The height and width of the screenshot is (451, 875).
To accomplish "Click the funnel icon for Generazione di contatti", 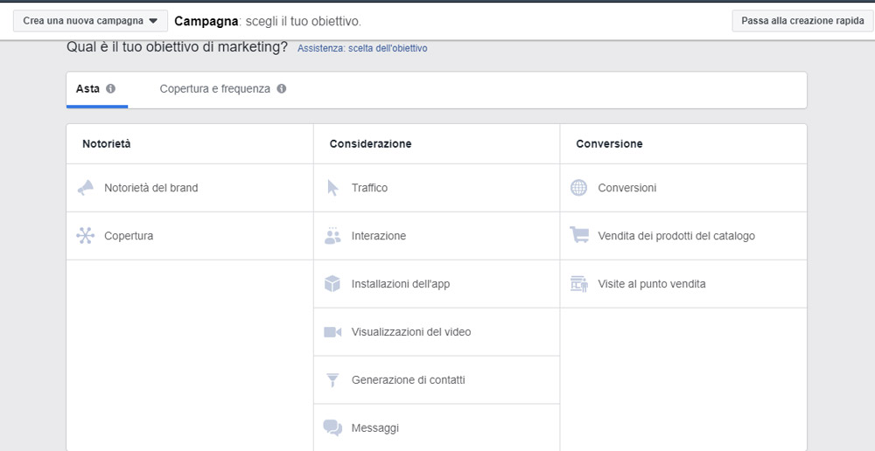I will pos(332,380).
